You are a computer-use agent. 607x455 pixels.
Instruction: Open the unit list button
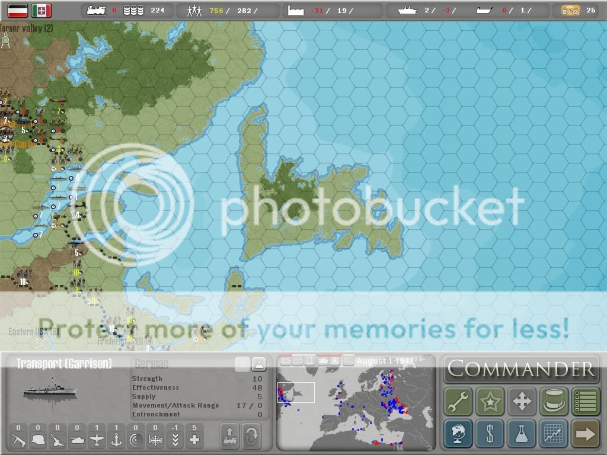pyautogui.click(x=585, y=401)
